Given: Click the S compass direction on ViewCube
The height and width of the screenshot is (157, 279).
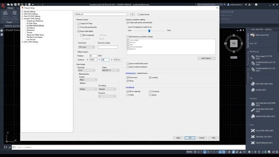Looking at the screenshot, I should click(x=234, y=52).
